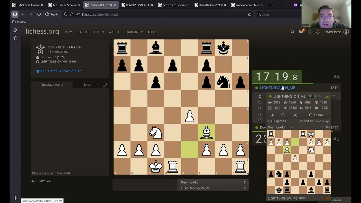
Task: Open the PUZZLES menu
Action: click(x=83, y=32)
